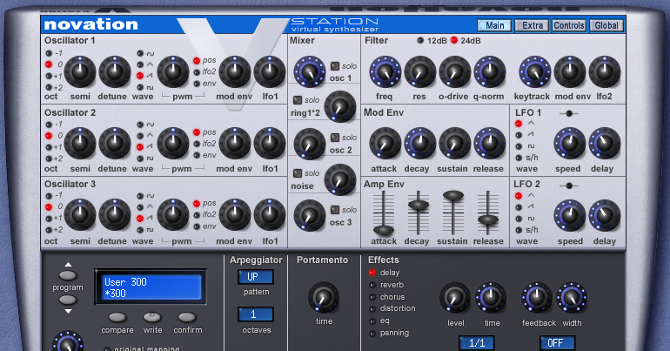Screen dimensions: 670x351
Task: Click Mixer ring1*2 level knob
Action: pyautogui.click(x=340, y=107)
